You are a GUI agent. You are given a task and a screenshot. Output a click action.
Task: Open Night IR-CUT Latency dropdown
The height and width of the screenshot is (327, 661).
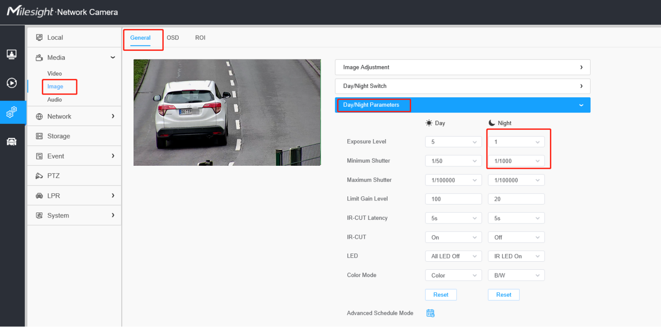pos(516,218)
